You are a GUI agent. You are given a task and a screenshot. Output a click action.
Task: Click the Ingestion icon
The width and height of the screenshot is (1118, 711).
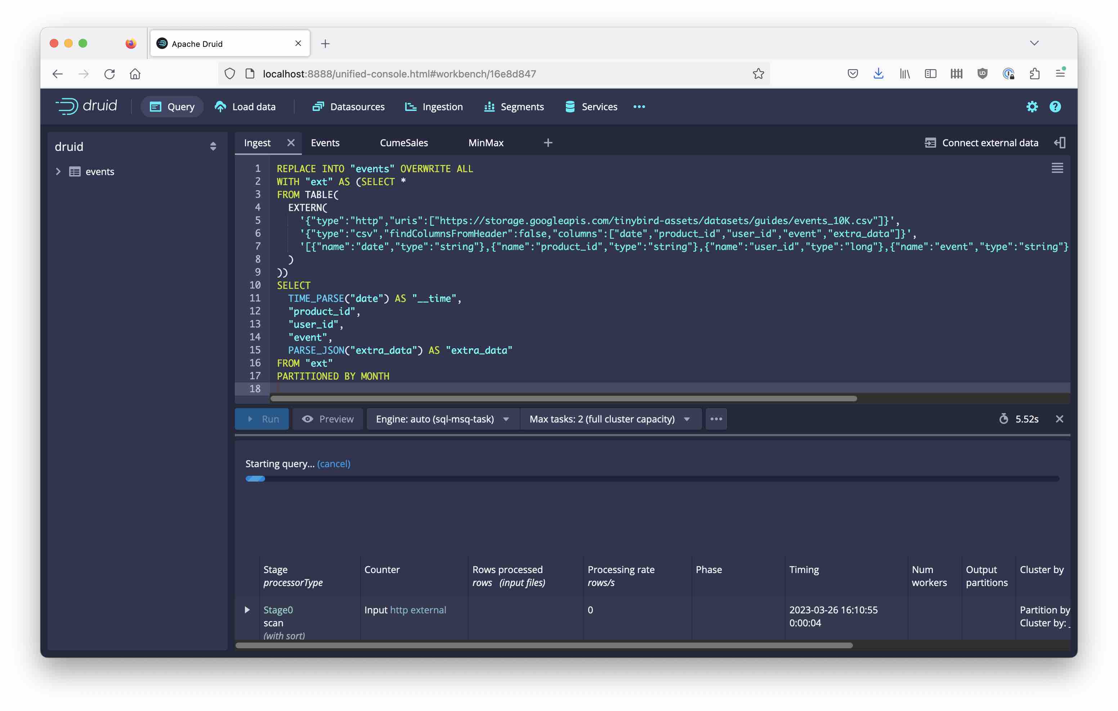pyautogui.click(x=410, y=107)
